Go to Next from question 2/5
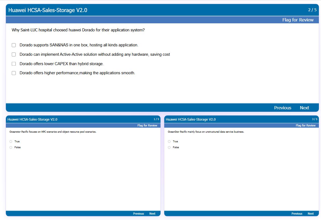Image resolution: width=321 pixels, height=220 pixels. point(304,108)
